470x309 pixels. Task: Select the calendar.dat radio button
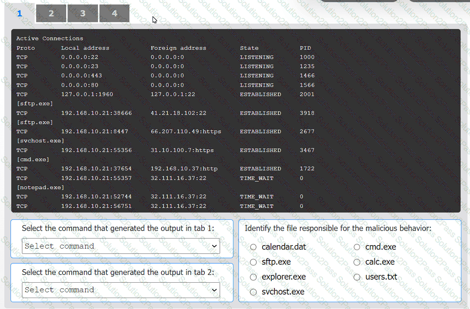253,247
